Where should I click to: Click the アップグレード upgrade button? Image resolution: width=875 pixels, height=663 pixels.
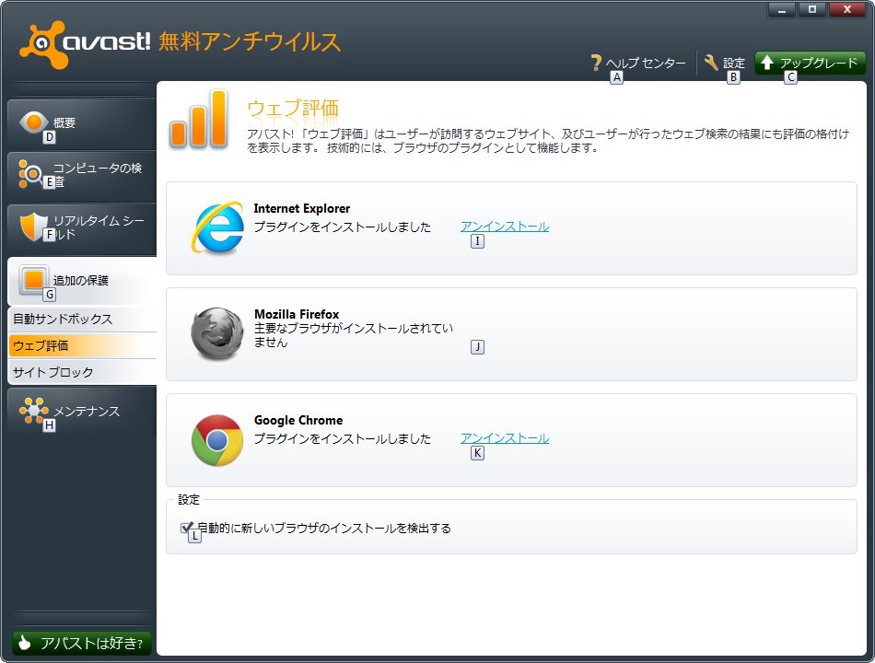[x=810, y=63]
